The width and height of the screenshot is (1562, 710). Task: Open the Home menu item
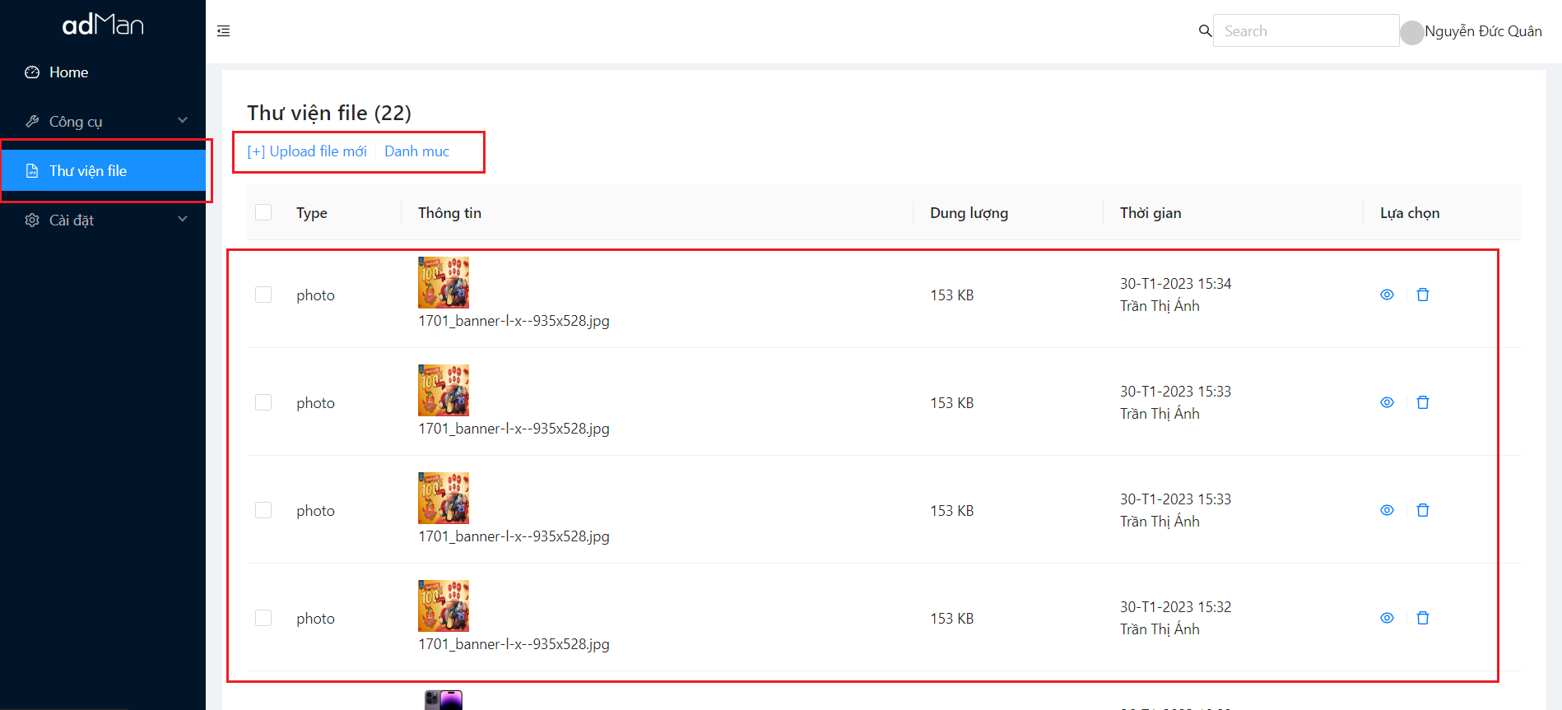pos(68,72)
